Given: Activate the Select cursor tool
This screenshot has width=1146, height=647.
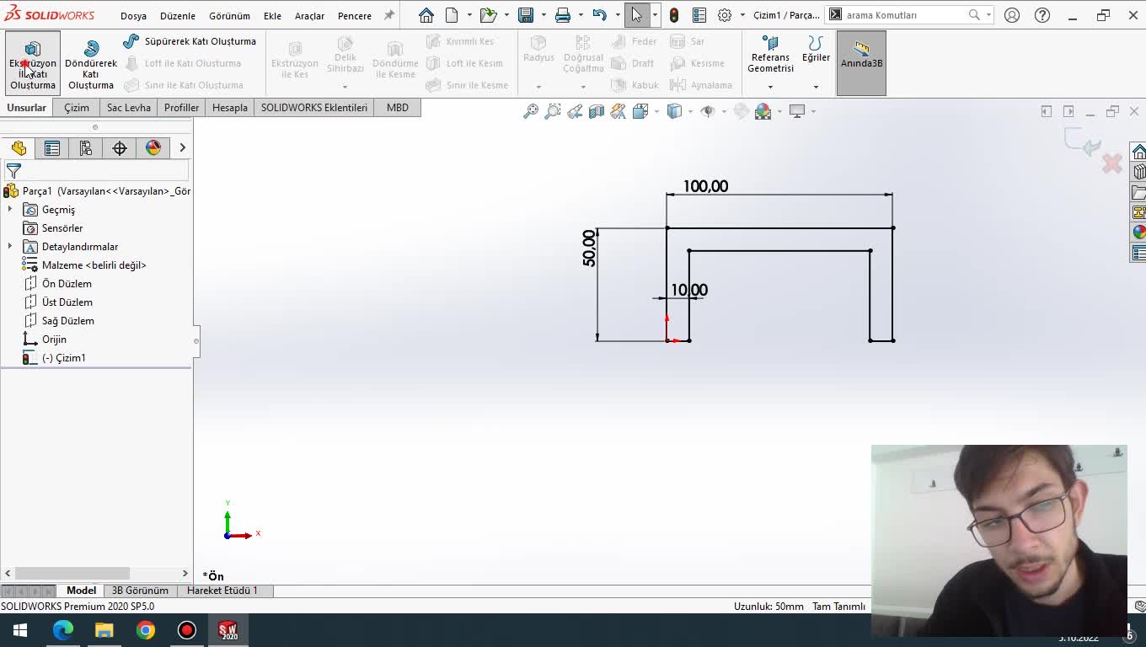Looking at the screenshot, I should (x=637, y=15).
